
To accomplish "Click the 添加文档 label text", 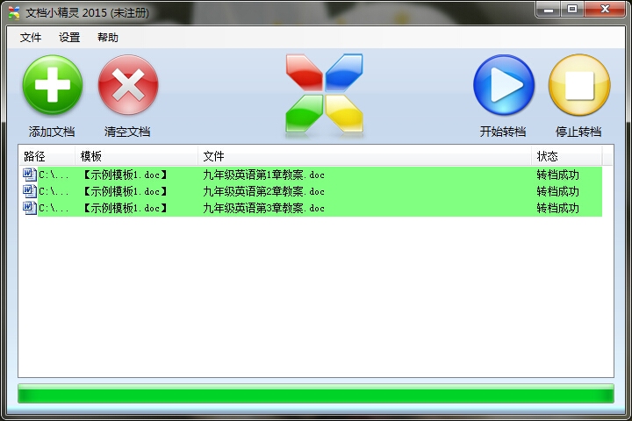I will point(52,132).
